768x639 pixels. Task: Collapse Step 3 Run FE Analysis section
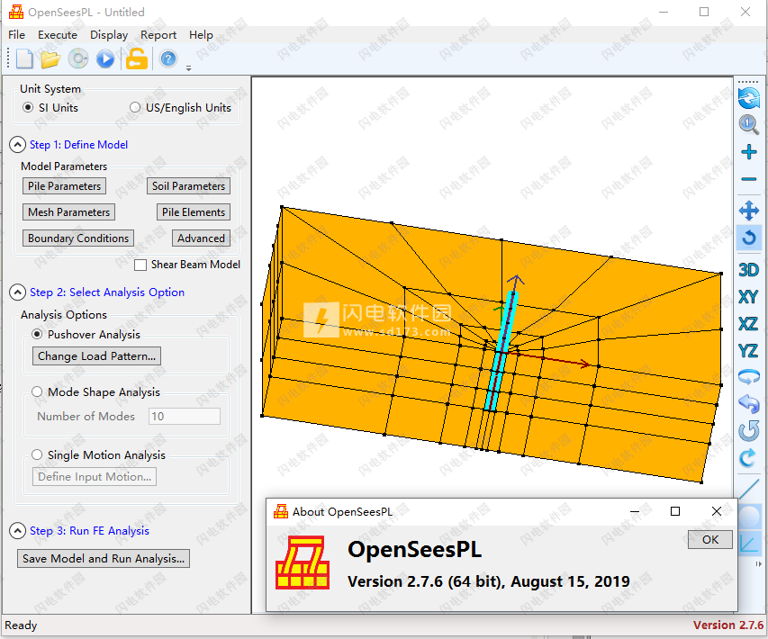coord(18,531)
